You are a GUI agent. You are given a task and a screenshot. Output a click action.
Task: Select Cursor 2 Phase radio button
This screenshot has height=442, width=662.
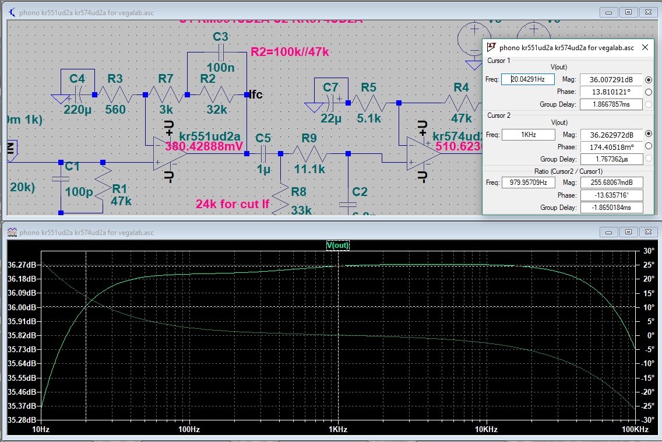(x=649, y=146)
